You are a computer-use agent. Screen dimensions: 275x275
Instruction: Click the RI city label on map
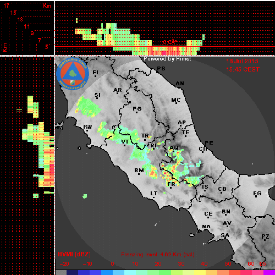click(153, 146)
